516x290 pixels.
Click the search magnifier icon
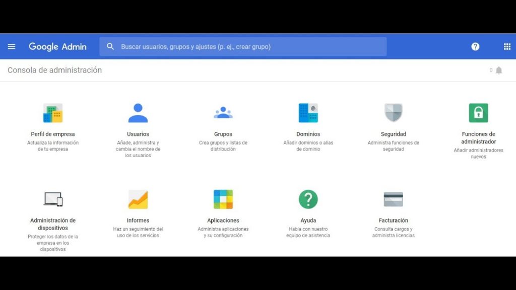coord(110,47)
